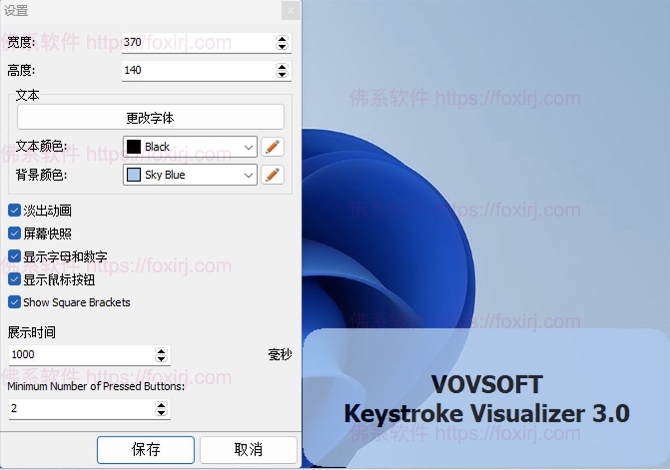Screen dimensions: 670x470
Task: Increase 高度 using its up arrow
Action: point(281,68)
